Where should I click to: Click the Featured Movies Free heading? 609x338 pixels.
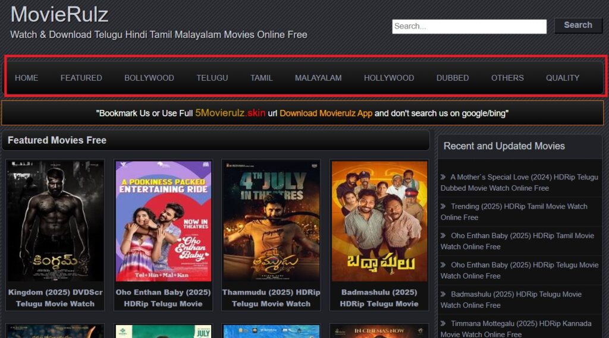(x=57, y=140)
